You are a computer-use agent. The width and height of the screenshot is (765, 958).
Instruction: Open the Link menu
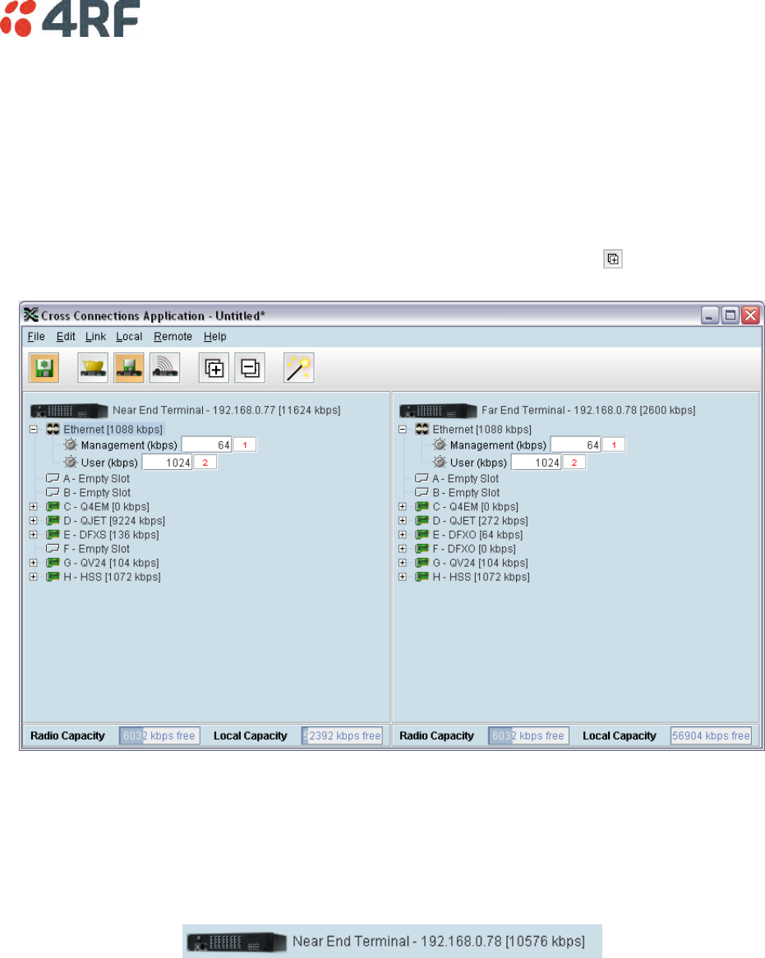click(95, 337)
